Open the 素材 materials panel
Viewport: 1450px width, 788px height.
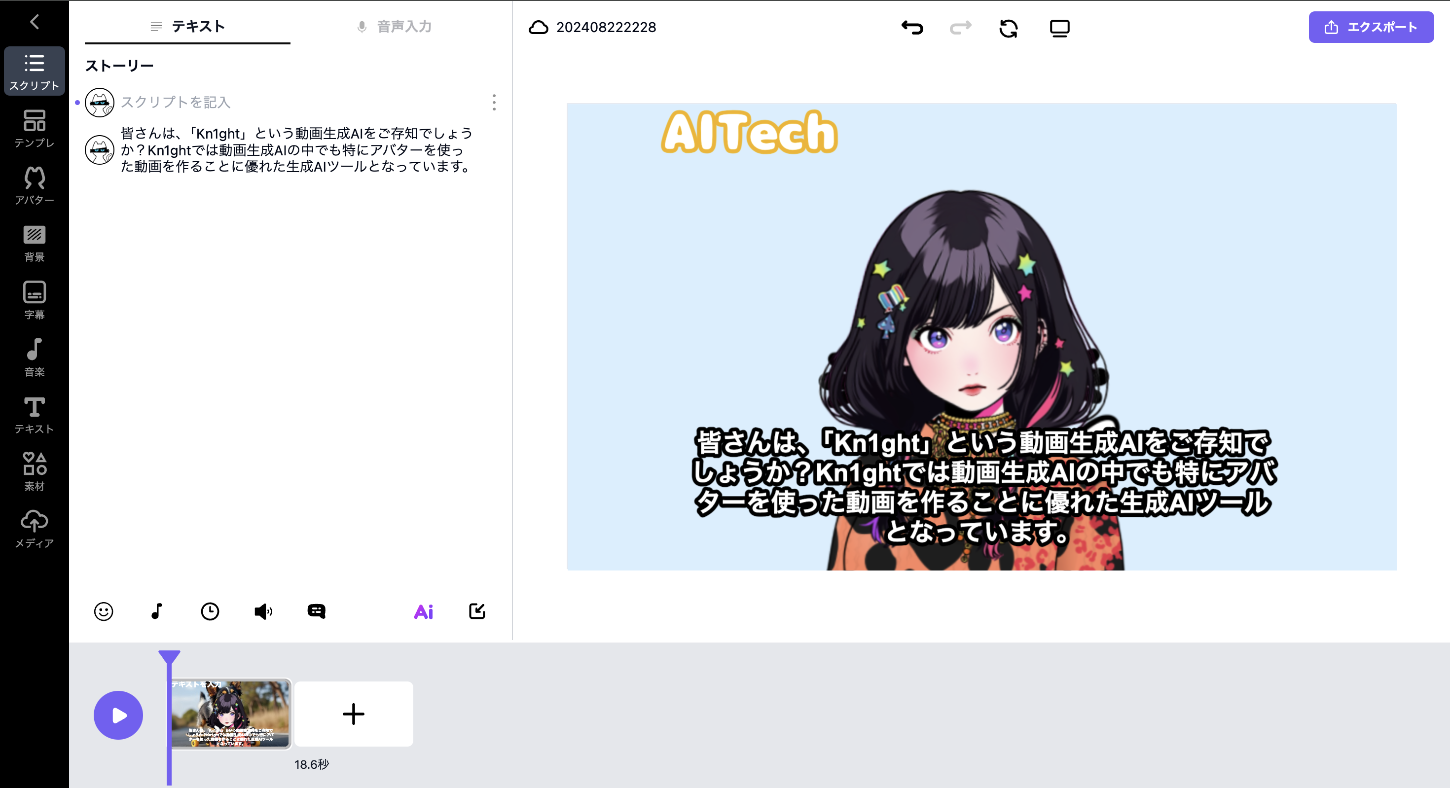[35, 472]
